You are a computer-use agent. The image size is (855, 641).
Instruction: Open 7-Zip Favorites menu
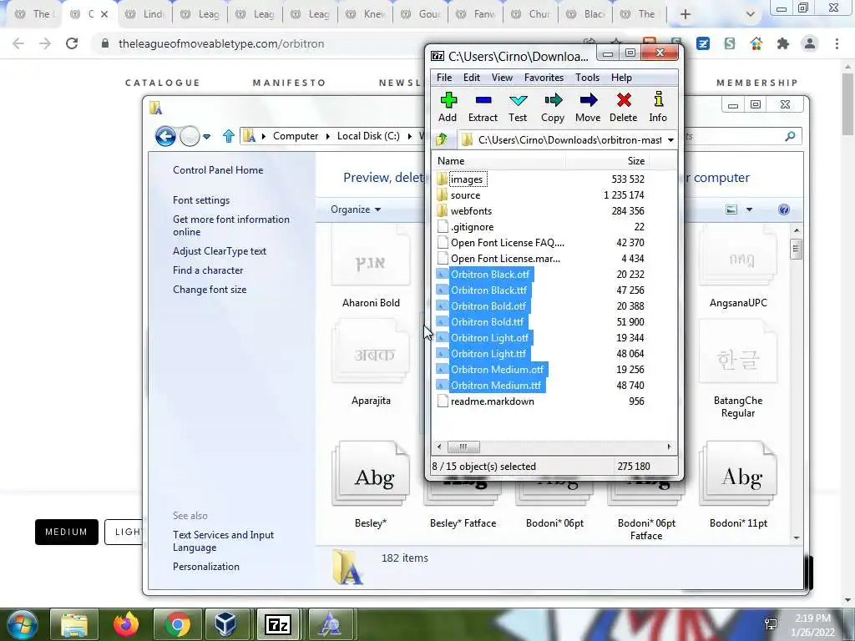(x=544, y=78)
